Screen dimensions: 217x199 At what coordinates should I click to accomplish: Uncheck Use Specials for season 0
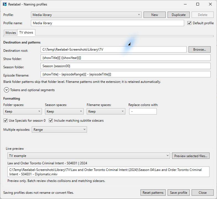click(6, 121)
